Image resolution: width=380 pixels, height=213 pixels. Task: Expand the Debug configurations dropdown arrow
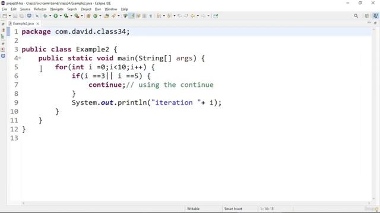(50, 16)
